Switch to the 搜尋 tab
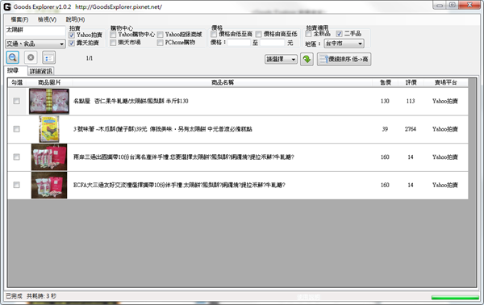The width and height of the screenshot is (484, 305). (13, 70)
